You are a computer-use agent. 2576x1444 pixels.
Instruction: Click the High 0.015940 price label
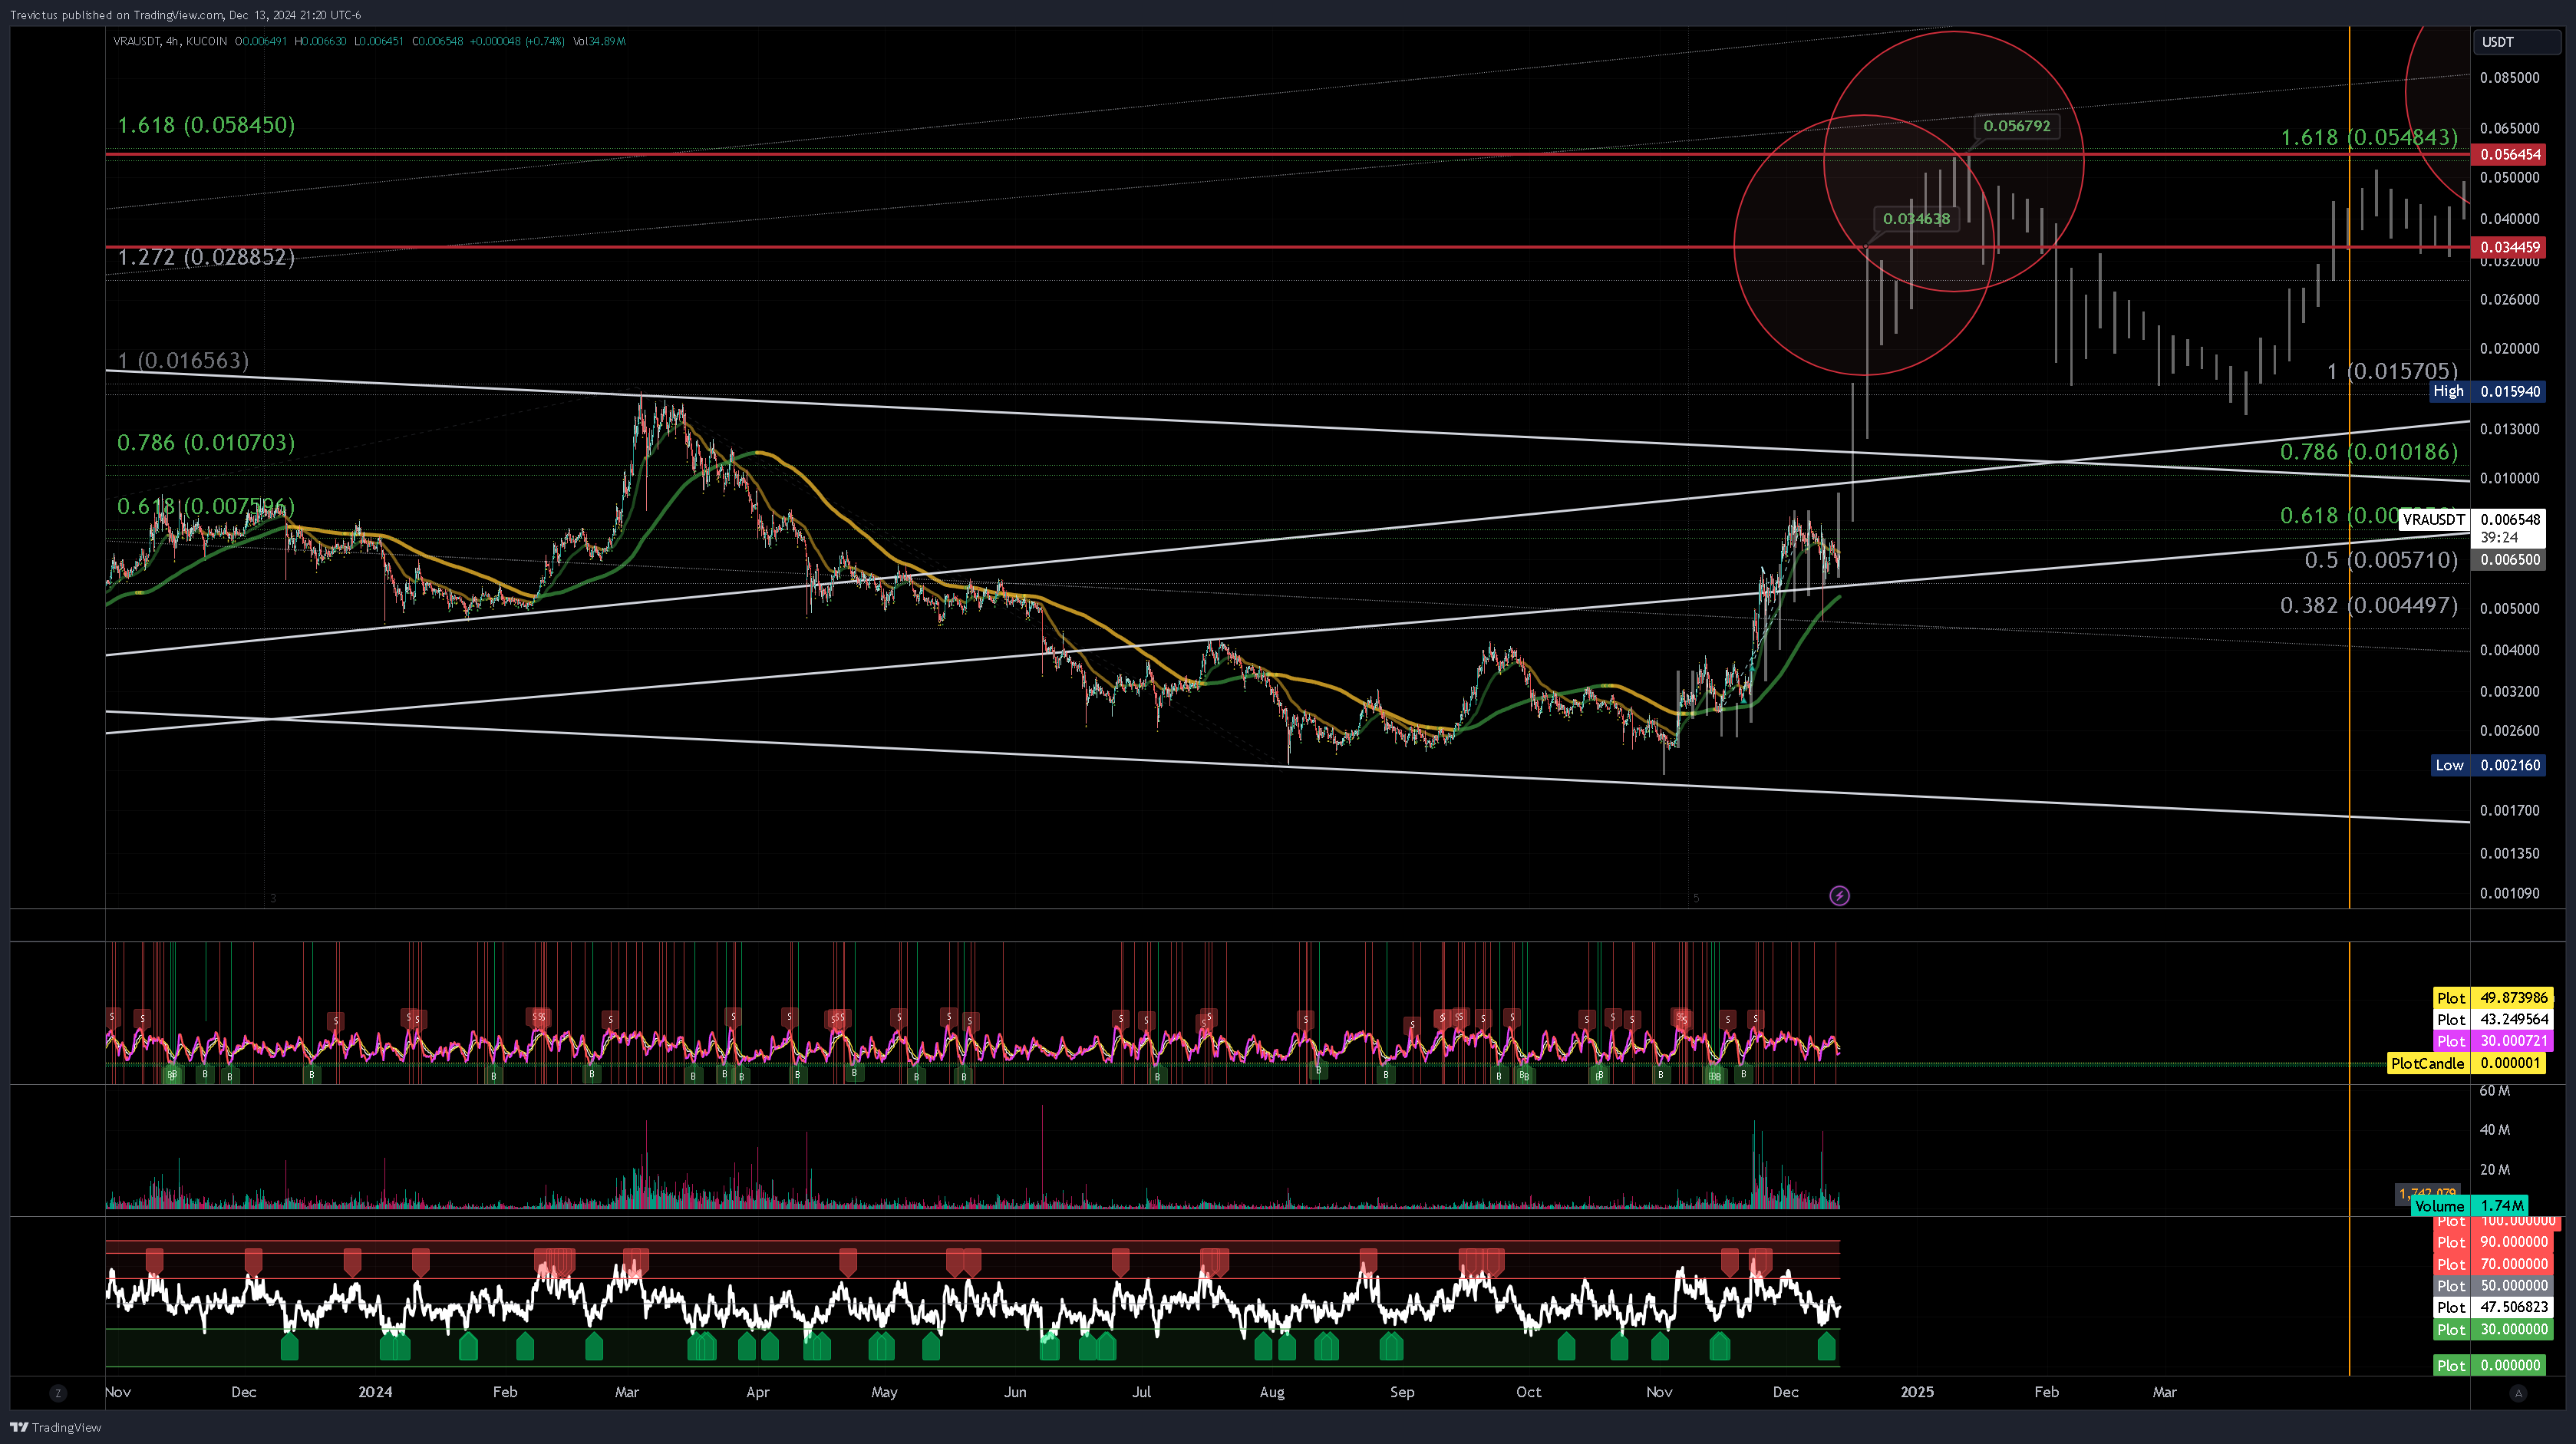coord(2488,391)
